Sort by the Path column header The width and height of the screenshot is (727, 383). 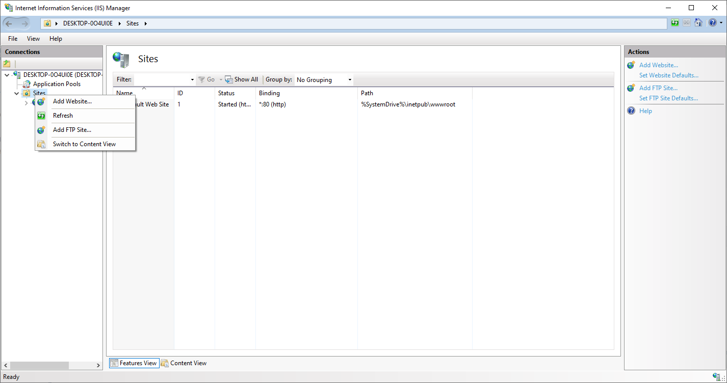click(x=415, y=93)
